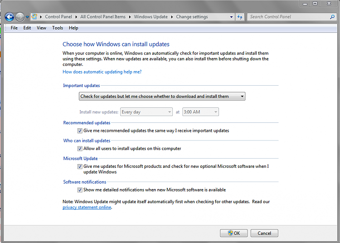Image resolution: width=340 pixels, height=243 pixels.
Task: Open the 3:00 AM time dropdown
Action: (200, 112)
